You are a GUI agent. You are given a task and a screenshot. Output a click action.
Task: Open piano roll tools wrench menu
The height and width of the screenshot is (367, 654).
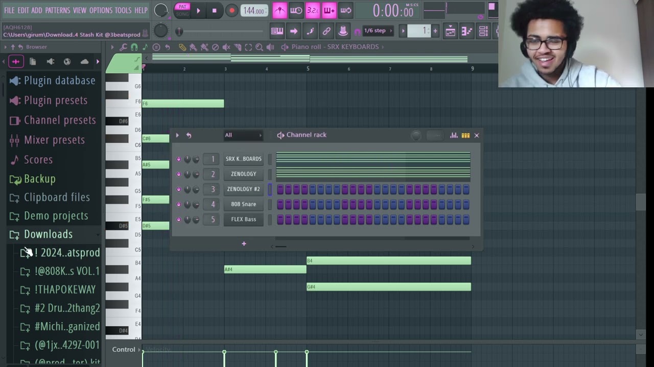click(x=123, y=47)
